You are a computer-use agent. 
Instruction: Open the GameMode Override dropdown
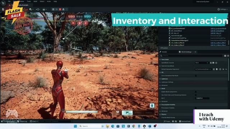click(202, 63)
